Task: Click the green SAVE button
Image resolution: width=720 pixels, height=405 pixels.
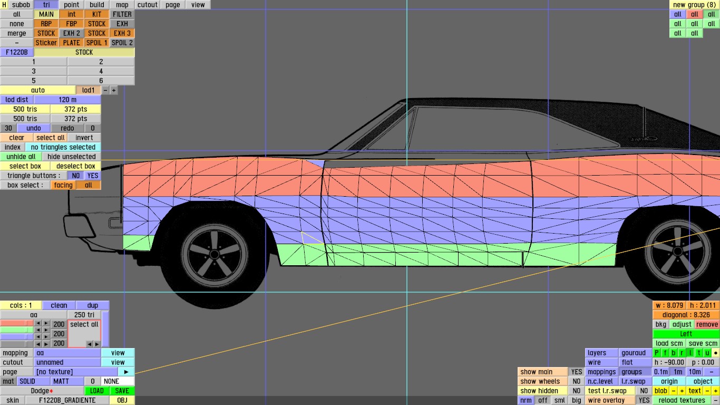Action: 122,391
